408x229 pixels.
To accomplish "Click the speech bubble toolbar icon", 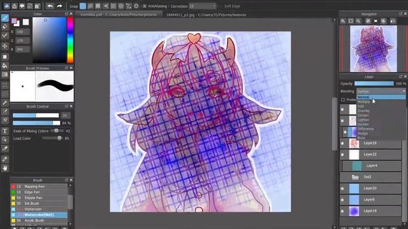I will click(22, 6).
